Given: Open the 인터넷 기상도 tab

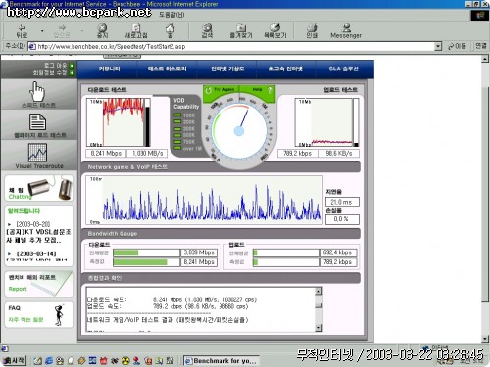Looking at the screenshot, I should [x=227, y=69].
